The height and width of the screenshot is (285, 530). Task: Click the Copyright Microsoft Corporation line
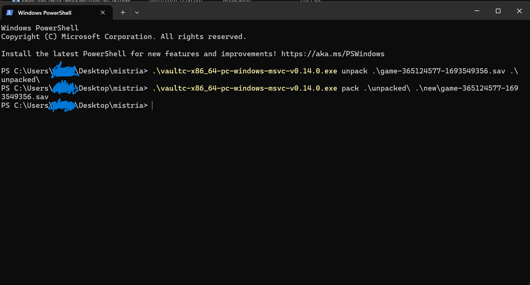(x=123, y=37)
